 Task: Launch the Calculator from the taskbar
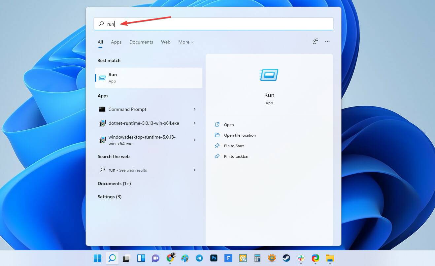point(257,258)
